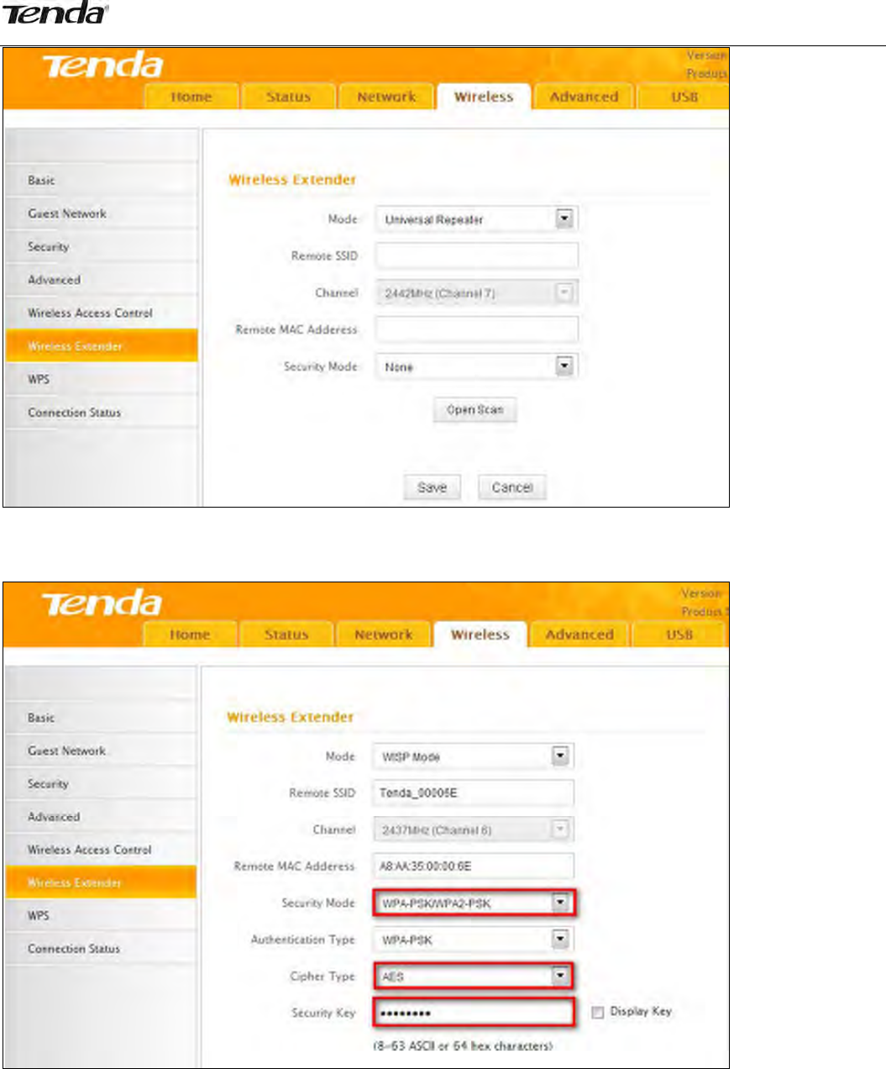Expand the 2442MHz (Channel 7) dropdown
Screen dimensions: 886x1069
[476, 293]
